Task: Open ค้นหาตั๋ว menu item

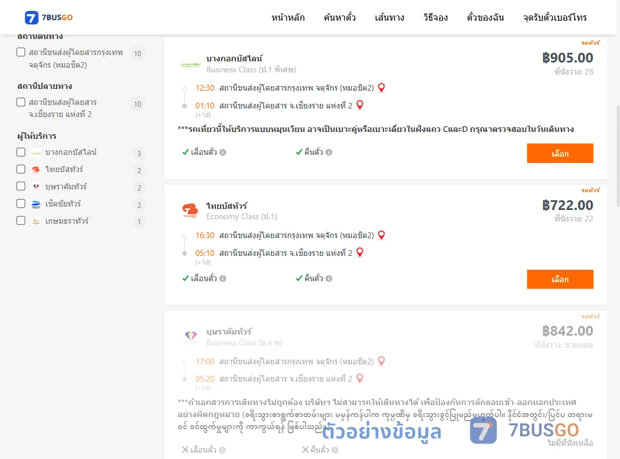Action: 340,17
